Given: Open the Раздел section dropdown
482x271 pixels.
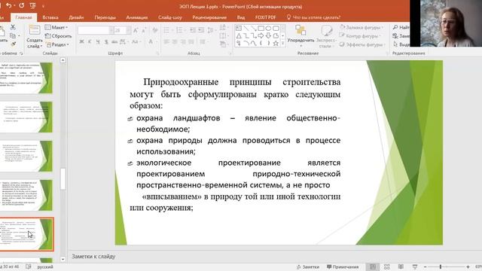Looking at the screenshot, I should click(x=58, y=44).
